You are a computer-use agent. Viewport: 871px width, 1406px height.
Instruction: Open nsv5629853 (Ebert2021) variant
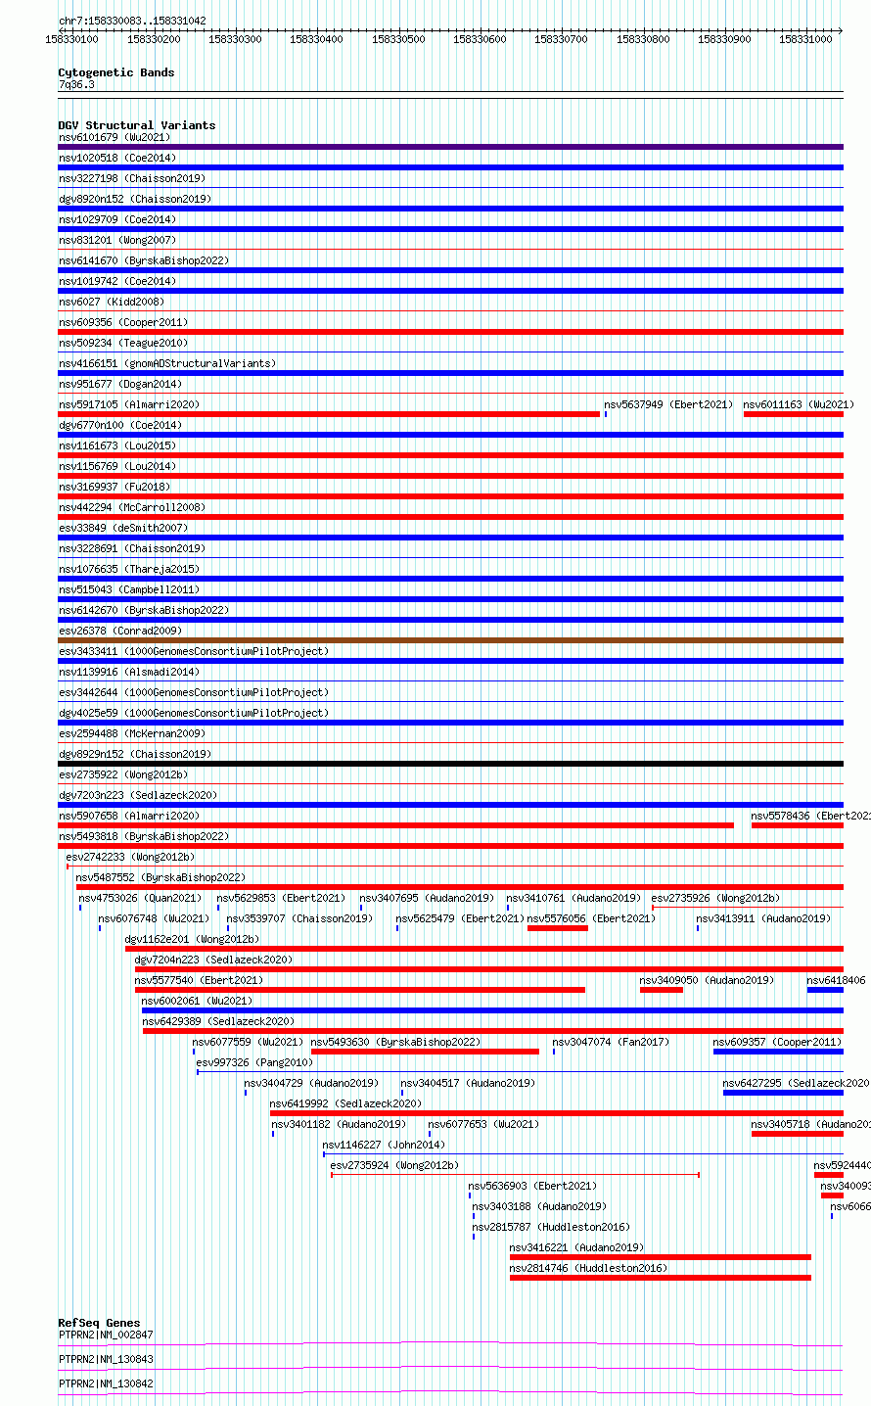pyautogui.click(x=281, y=898)
